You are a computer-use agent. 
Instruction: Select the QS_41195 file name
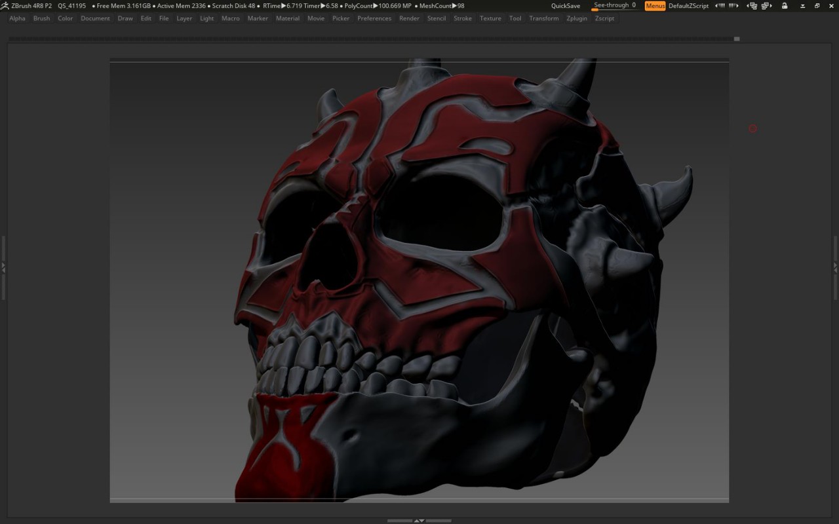coord(71,6)
